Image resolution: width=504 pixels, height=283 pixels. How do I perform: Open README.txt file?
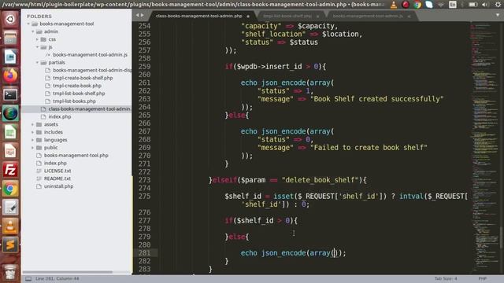(57, 178)
